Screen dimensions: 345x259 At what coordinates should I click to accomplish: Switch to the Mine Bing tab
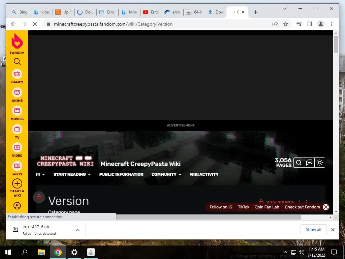[129, 12]
